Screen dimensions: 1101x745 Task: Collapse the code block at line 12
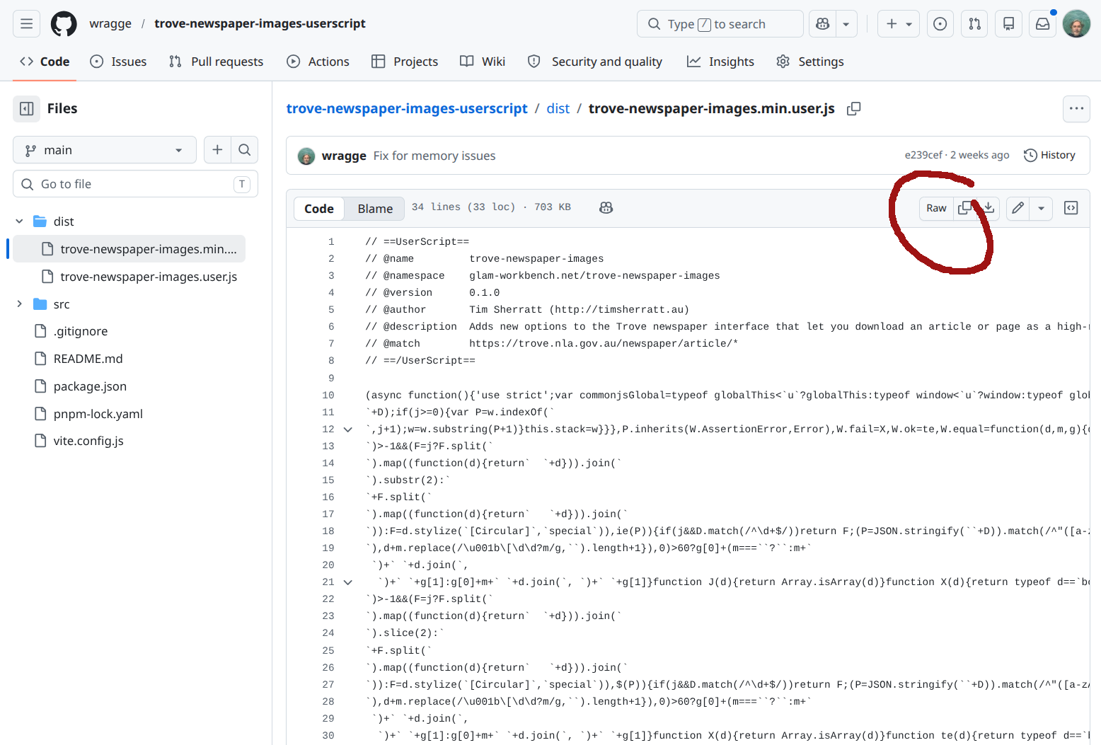[347, 429]
